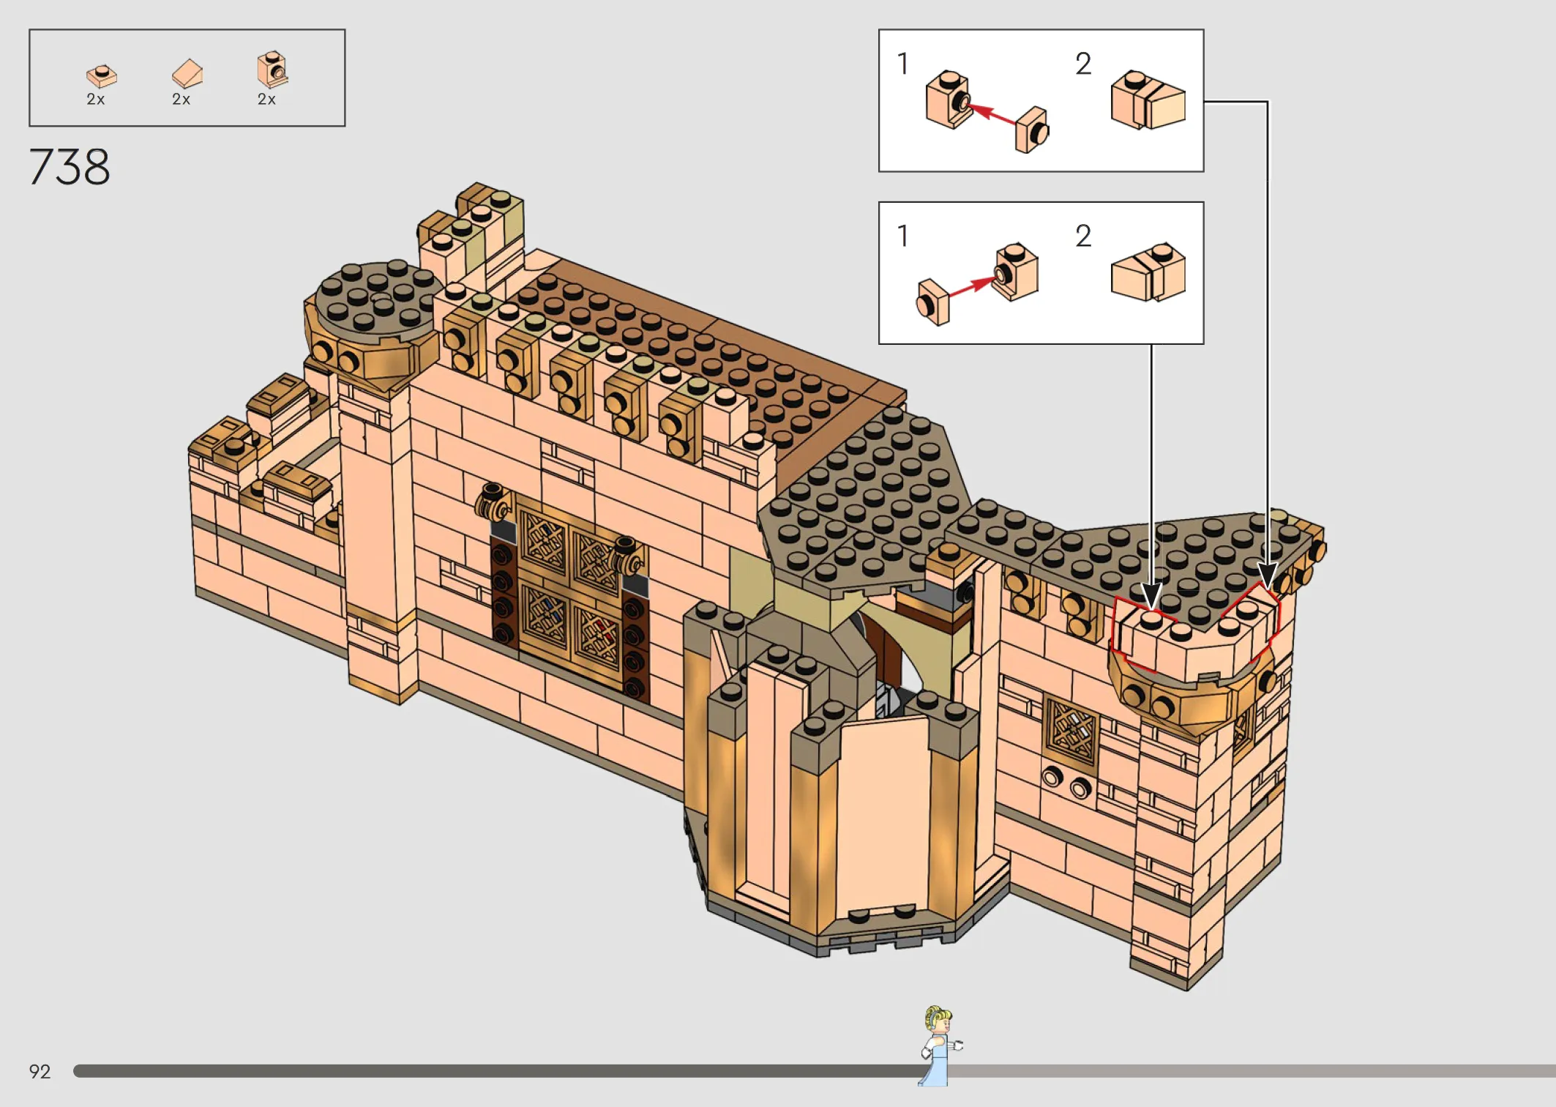Screen dimensions: 1556x1107
Task: Click the headlight brick part in parts list
Action: pyautogui.click(x=272, y=70)
